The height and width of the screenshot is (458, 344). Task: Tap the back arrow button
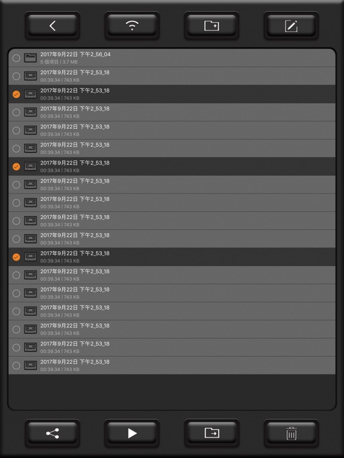pyautogui.click(x=53, y=26)
